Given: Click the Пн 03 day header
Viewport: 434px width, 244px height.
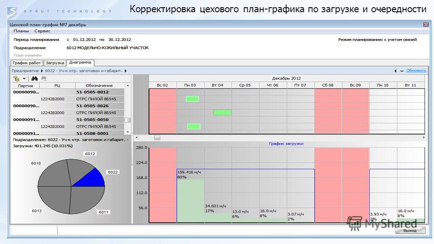Looking at the screenshot, I should [x=190, y=85].
